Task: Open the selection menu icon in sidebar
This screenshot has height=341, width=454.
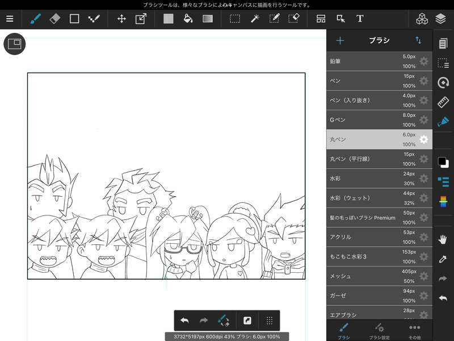Action: pyautogui.click(x=443, y=63)
